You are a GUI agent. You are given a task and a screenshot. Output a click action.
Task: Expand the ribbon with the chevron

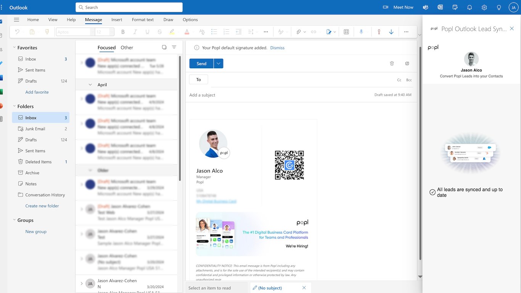tap(420, 35)
